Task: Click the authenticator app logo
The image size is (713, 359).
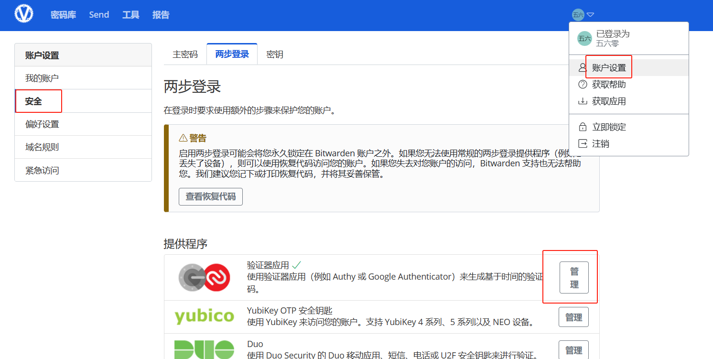Action: point(204,277)
